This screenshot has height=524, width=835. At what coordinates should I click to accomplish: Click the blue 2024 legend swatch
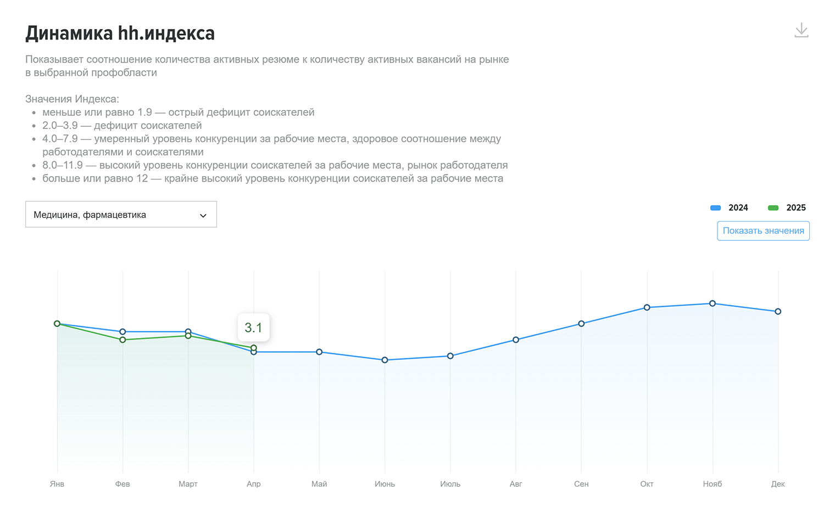[x=715, y=208]
